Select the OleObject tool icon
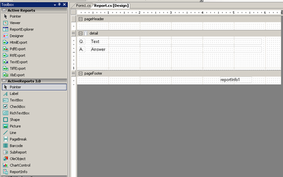This screenshot has width=283, height=177. tap(6, 158)
